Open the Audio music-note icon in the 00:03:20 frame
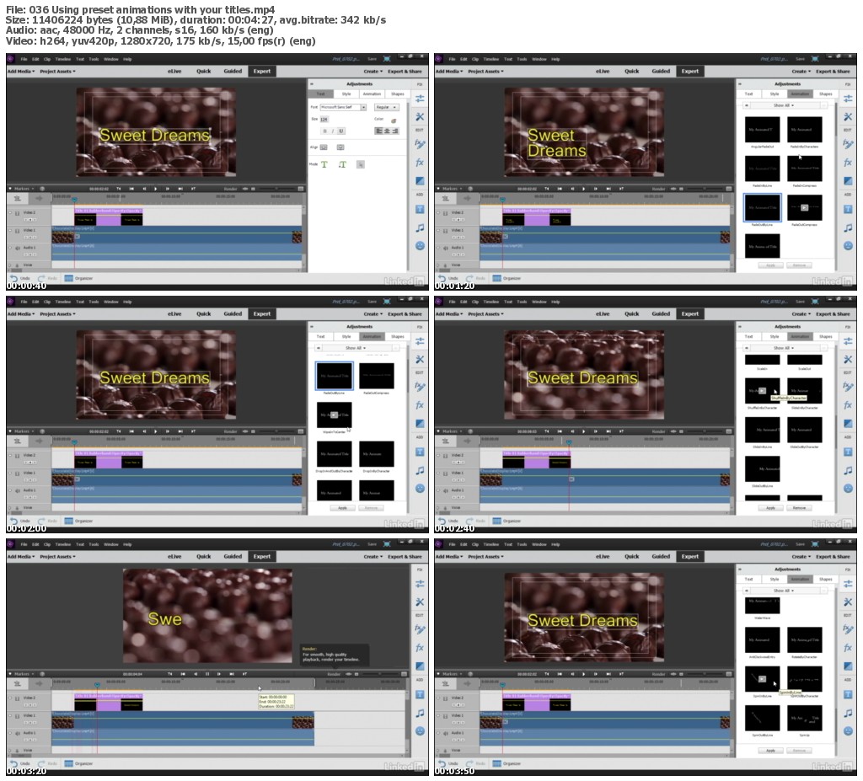Image resolution: width=863 pixels, height=781 pixels. click(x=420, y=713)
